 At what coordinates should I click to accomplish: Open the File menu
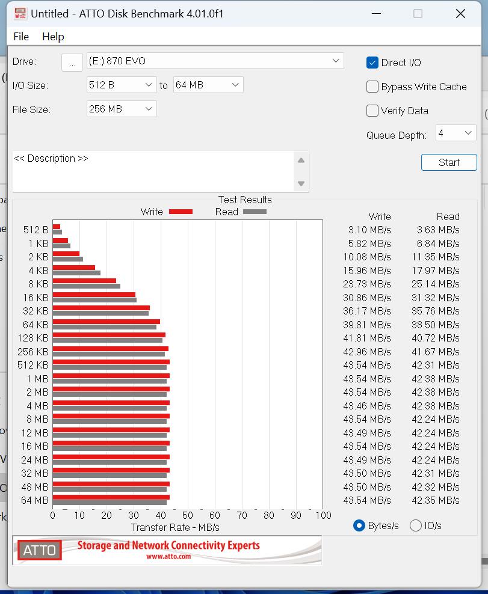[21, 37]
